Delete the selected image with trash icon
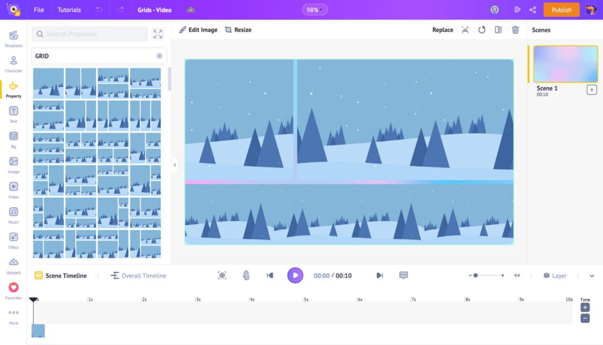603x345 pixels. [x=515, y=30]
